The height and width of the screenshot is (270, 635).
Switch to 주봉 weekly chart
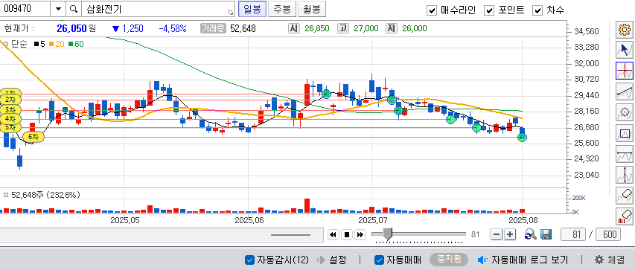coord(282,9)
